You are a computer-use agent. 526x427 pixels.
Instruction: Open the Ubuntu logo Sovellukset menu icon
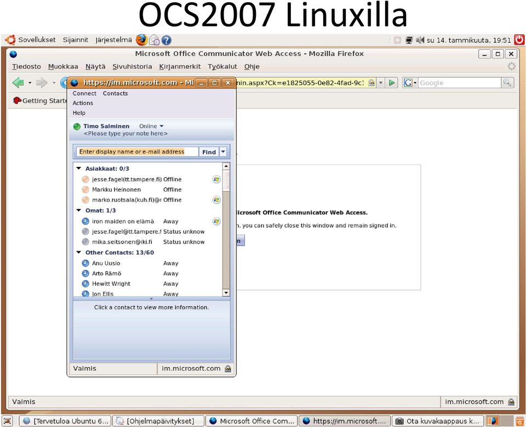tap(10, 40)
